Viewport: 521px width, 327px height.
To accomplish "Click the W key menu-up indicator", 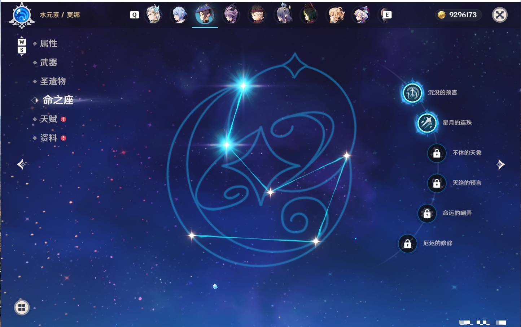I will pyautogui.click(x=22, y=42).
